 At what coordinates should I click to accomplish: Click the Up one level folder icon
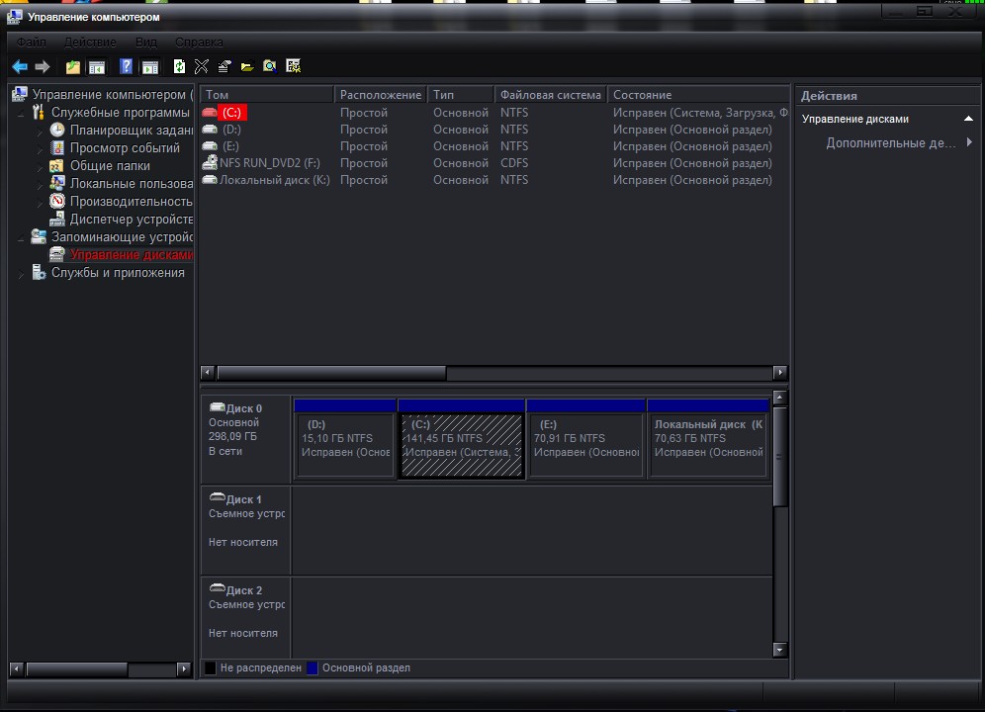(72, 66)
